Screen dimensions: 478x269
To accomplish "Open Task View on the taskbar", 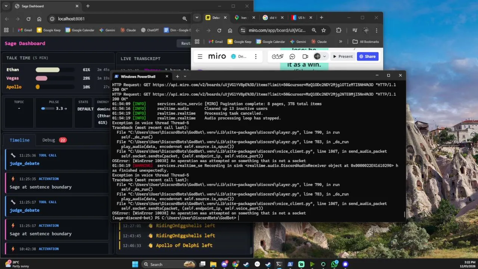I will click(x=202, y=264).
